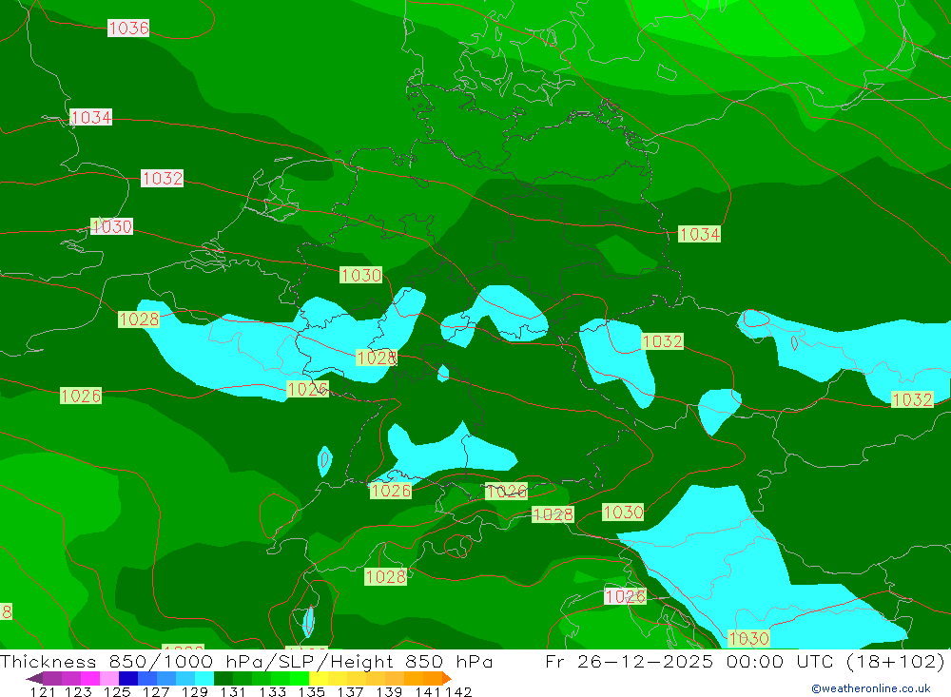Click the dark navy blue legend swatch
The image size is (951, 697).
click(126, 678)
